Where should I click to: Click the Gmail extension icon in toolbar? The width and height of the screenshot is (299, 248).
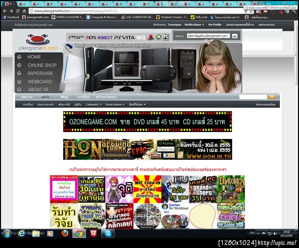266,11
